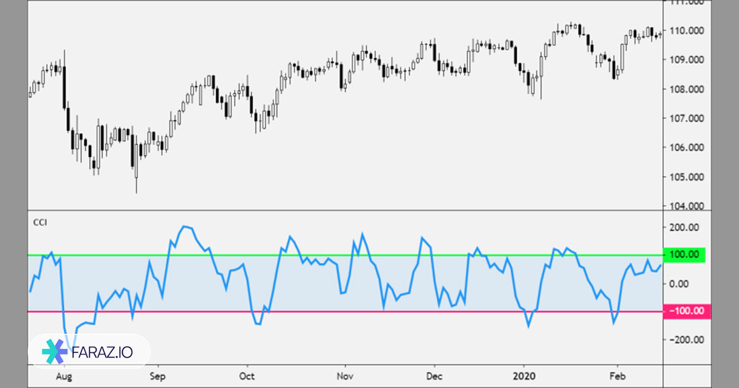Viewport: 739px width, 388px height.
Task: Click the FARAZ.IO star logo icon
Action: pos(55,351)
